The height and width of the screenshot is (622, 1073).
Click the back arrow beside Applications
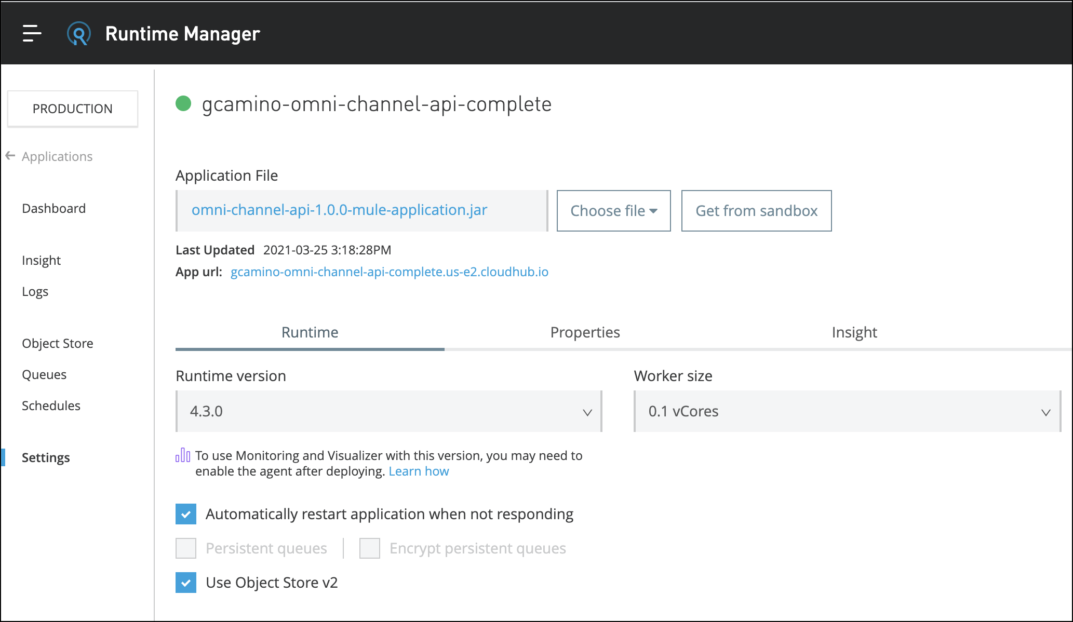coord(10,156)
